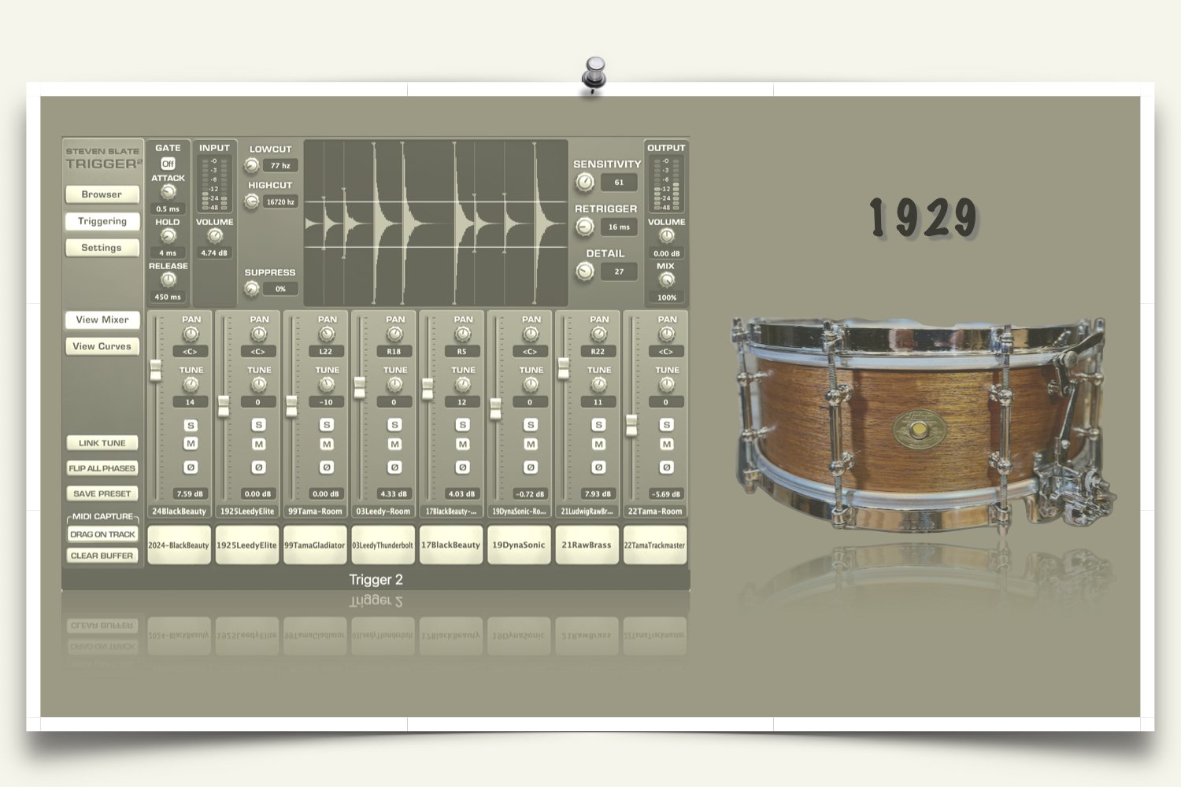Click the Detail knob

[x=585, y=272]
